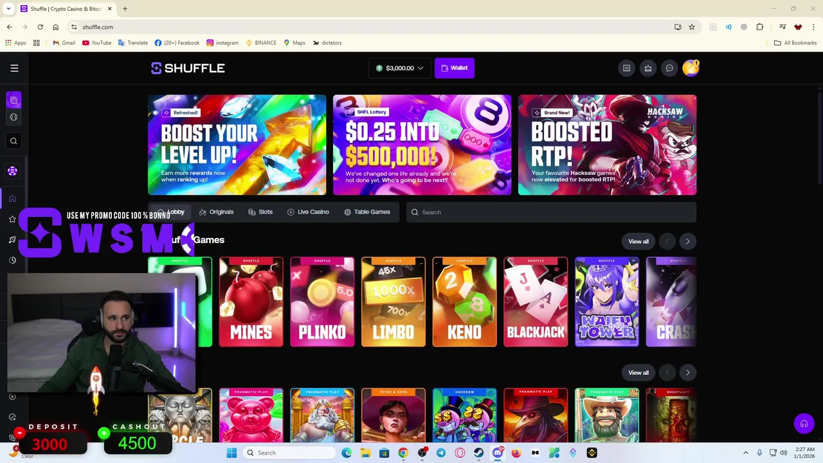
Task: Show hidden tray icons chevron
Action: pos(746,453)
